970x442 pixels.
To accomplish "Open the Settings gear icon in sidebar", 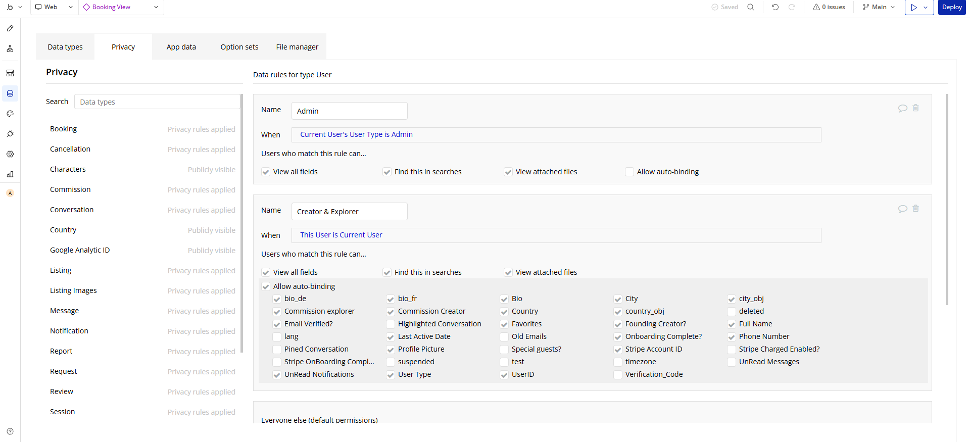I will [10, 154].
